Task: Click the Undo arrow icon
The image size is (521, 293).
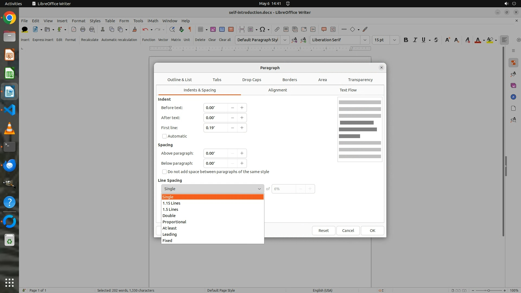Action: (x=145, y=29)
